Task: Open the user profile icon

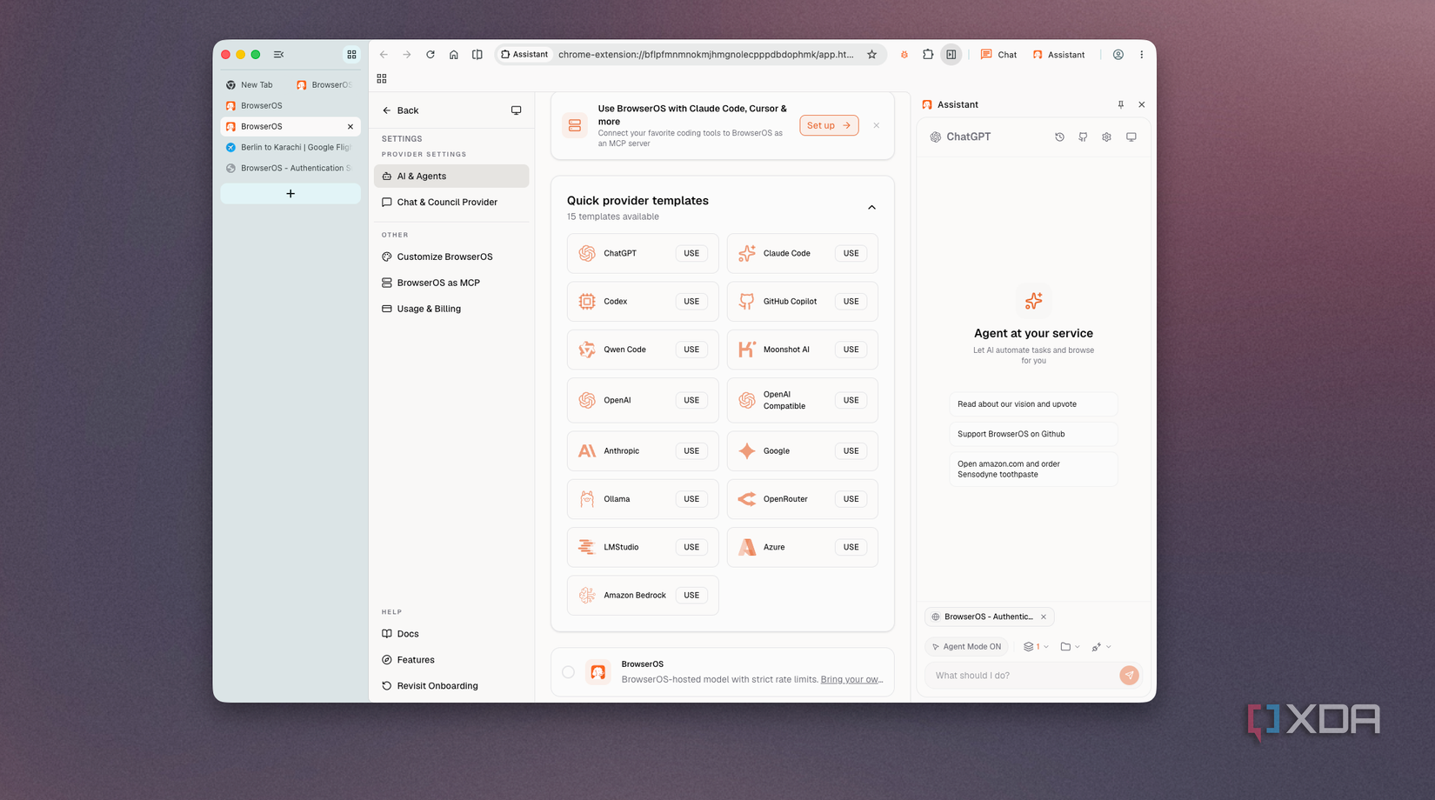Action: (1118, 55)
